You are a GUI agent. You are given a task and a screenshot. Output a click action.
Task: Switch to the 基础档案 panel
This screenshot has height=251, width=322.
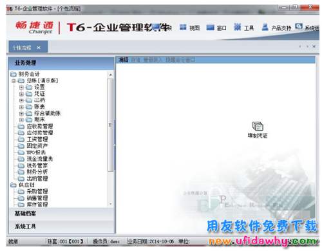[x=61, y=214]
